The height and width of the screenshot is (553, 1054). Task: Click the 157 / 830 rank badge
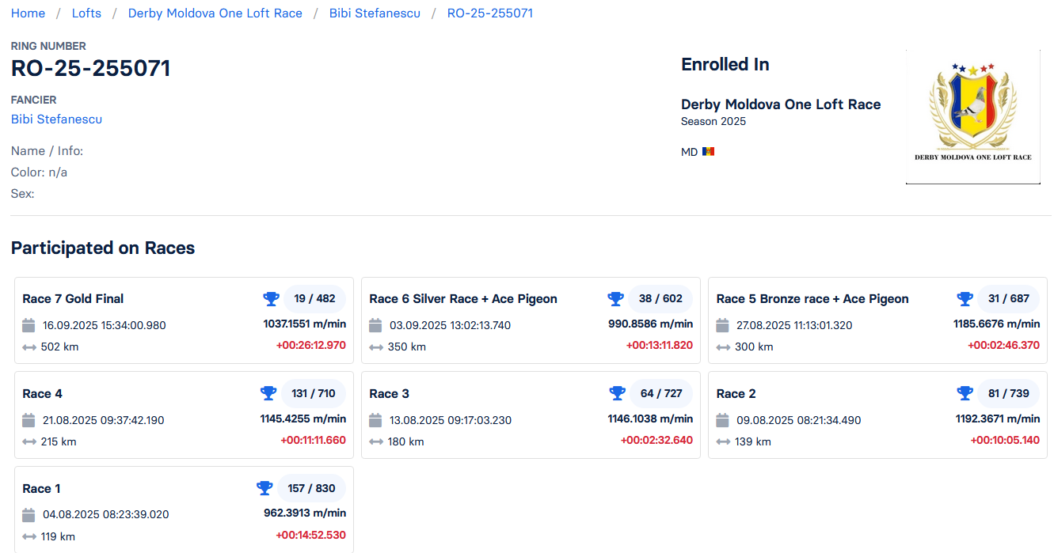311,488
